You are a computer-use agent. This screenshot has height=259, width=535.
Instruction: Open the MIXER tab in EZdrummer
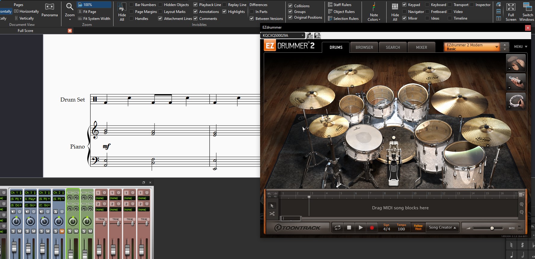tap(421, 47)
